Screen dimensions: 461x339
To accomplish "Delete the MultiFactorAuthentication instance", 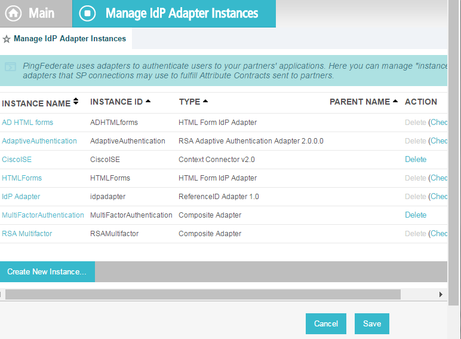I will click(x=416, y=215).
